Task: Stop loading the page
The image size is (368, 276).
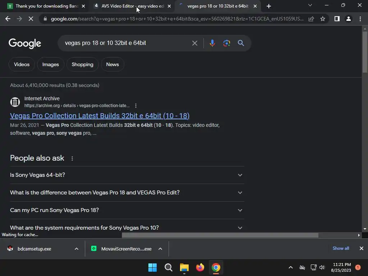Action: pos(31,19)
